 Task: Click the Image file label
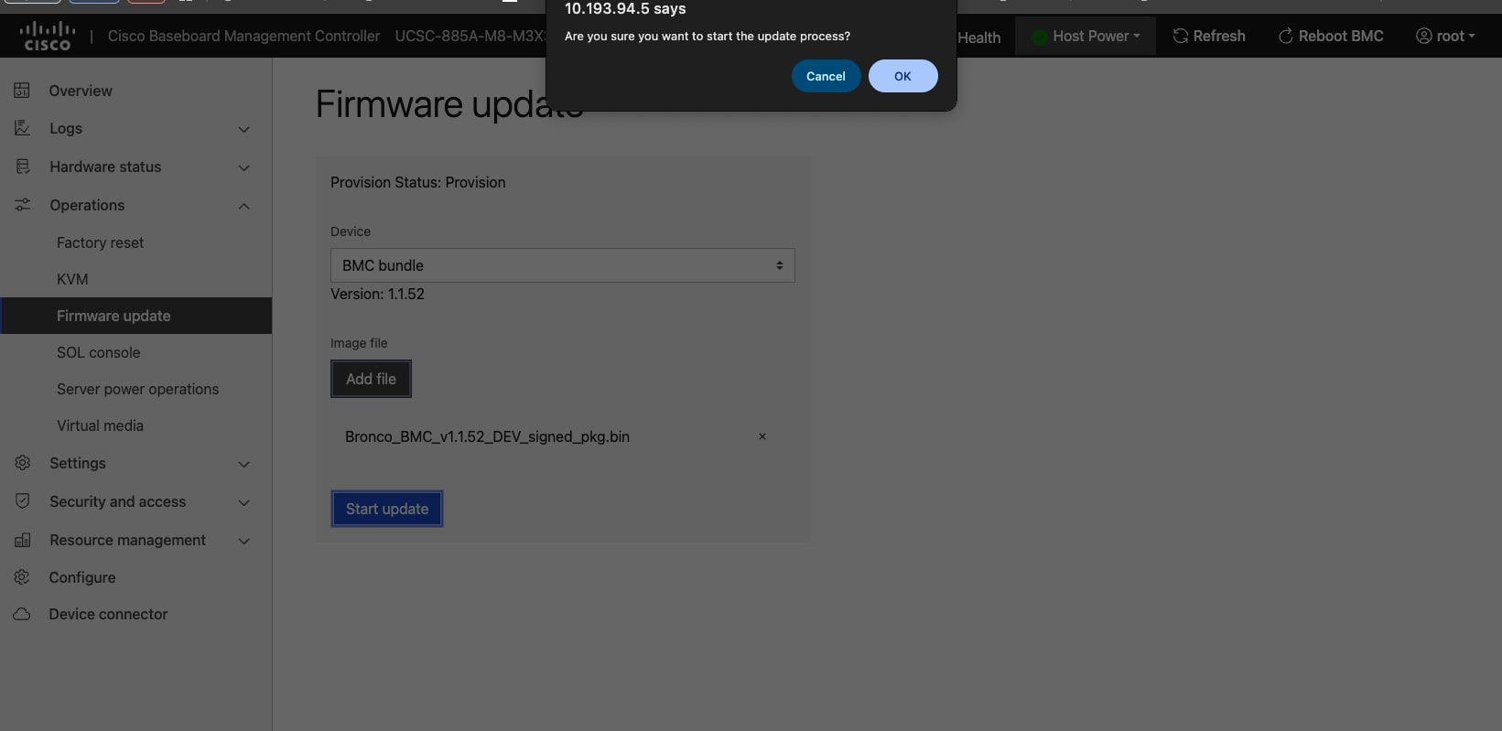point(359,343)
